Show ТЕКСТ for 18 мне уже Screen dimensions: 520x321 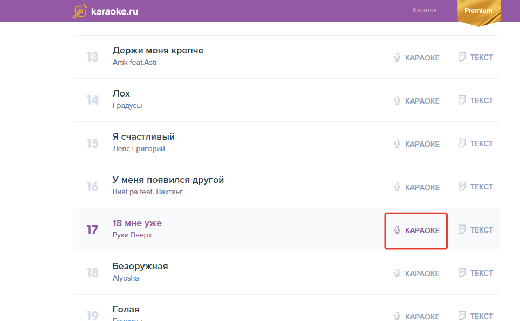482,230
